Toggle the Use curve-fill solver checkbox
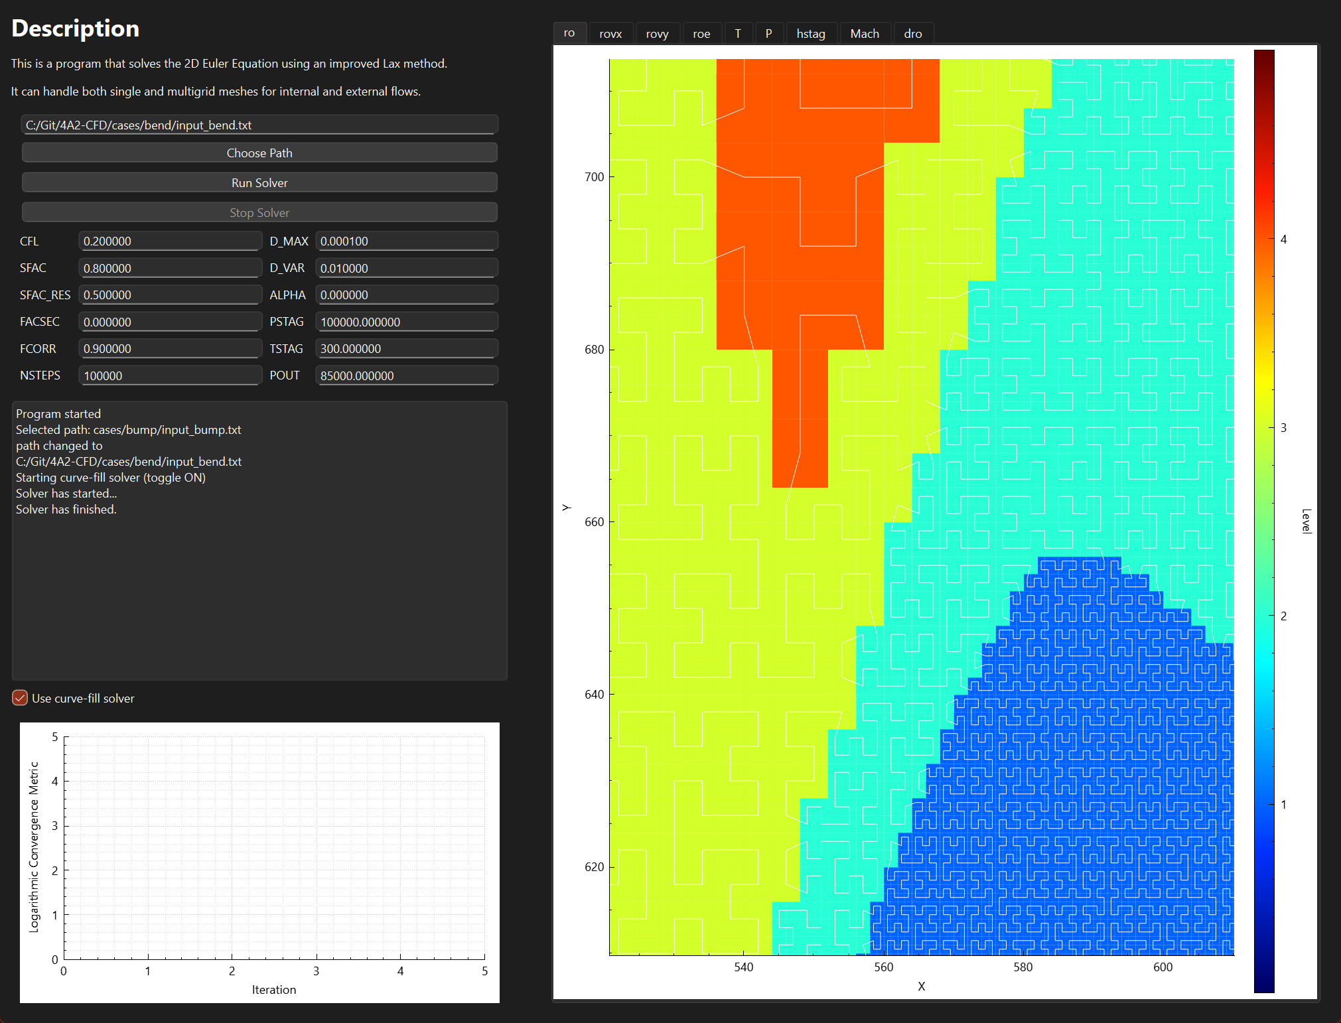This screenshot has width=1341, height=1023. 20,698
